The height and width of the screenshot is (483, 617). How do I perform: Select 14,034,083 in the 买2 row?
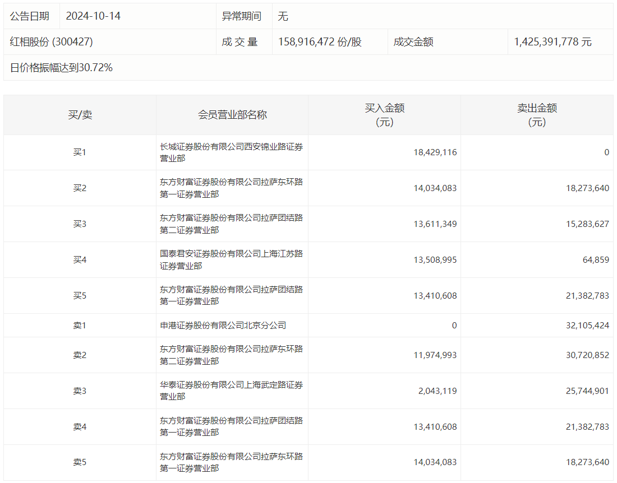[x=435, y=188]
